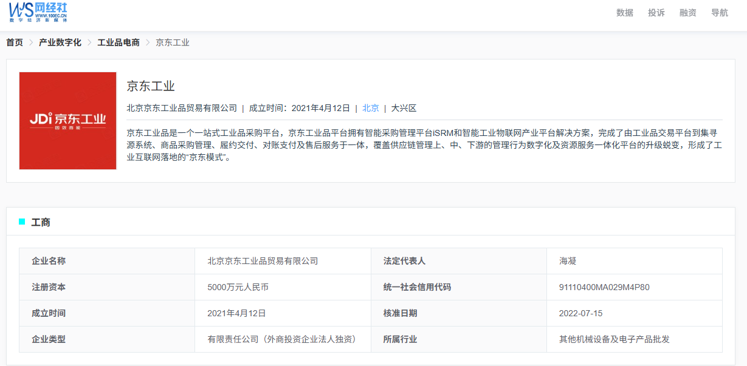Open the 数据 navigation menu
747x366 pixels.
(x=625, y=13)
